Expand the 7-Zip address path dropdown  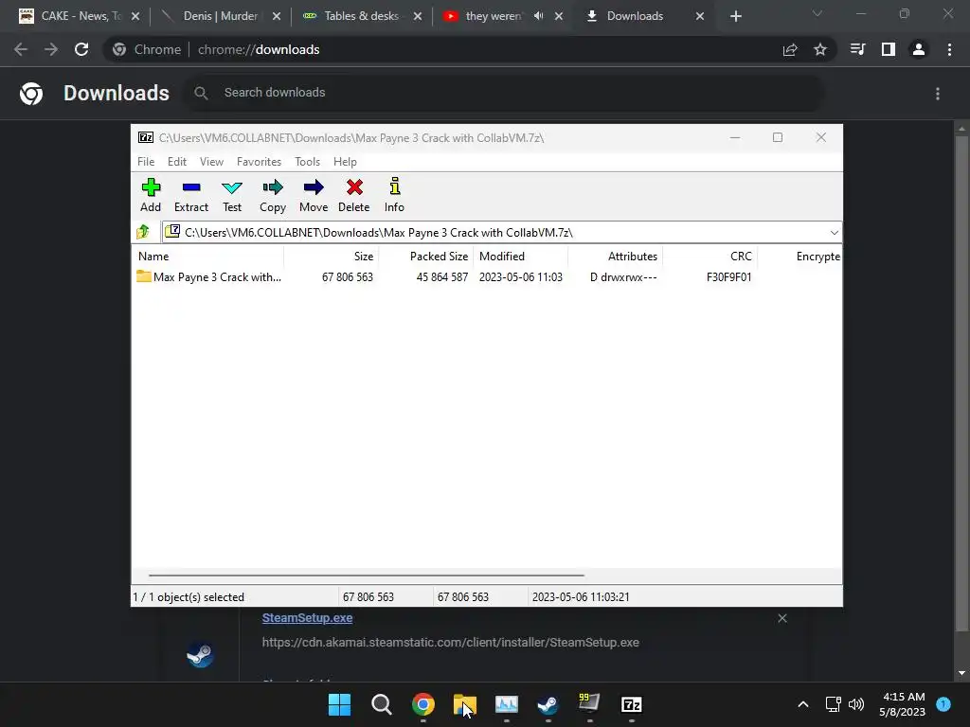834,233
